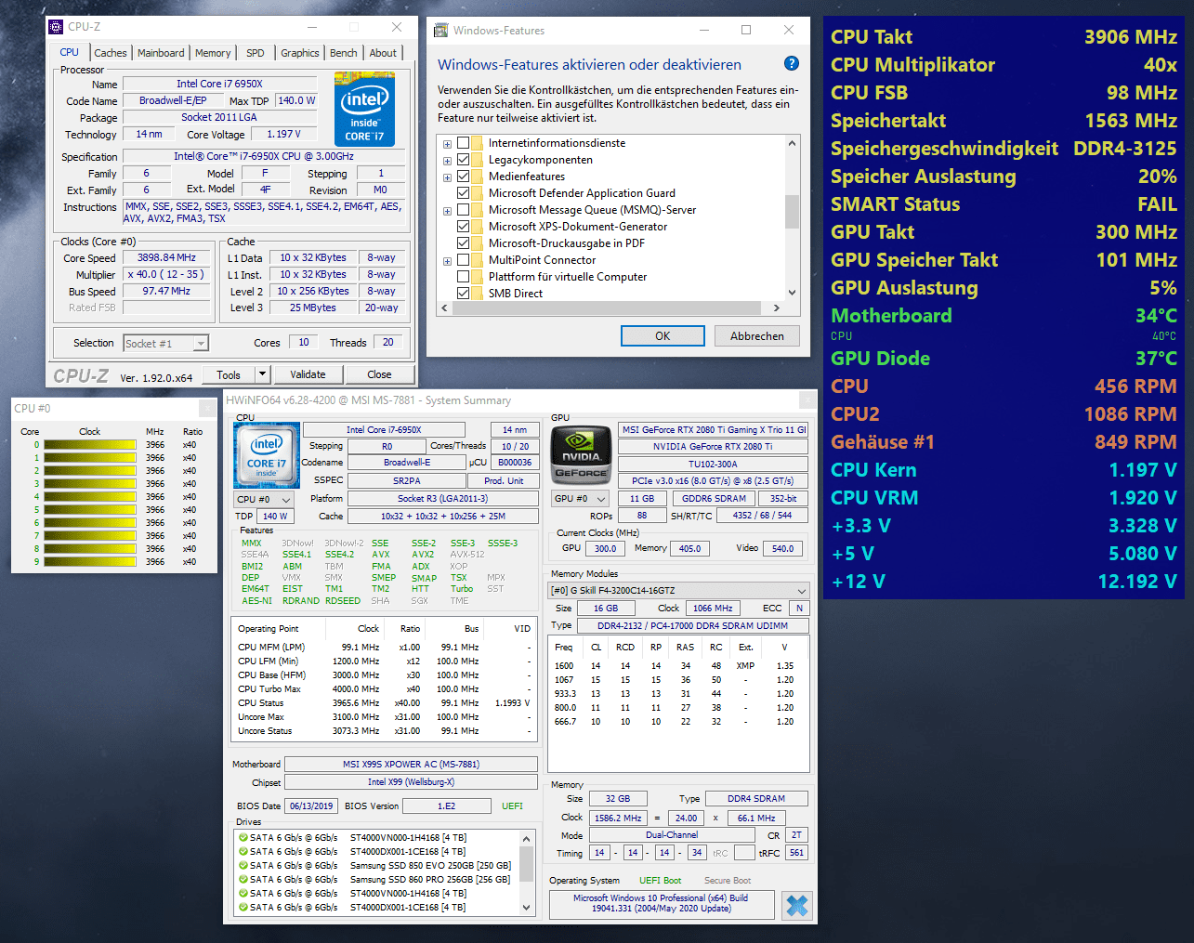Click the NVIDIA GeForce logo in HWiNFO
The image size is (1194, 943).
tap(581, 455)
